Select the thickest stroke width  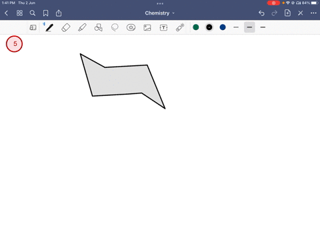point(263,27)
